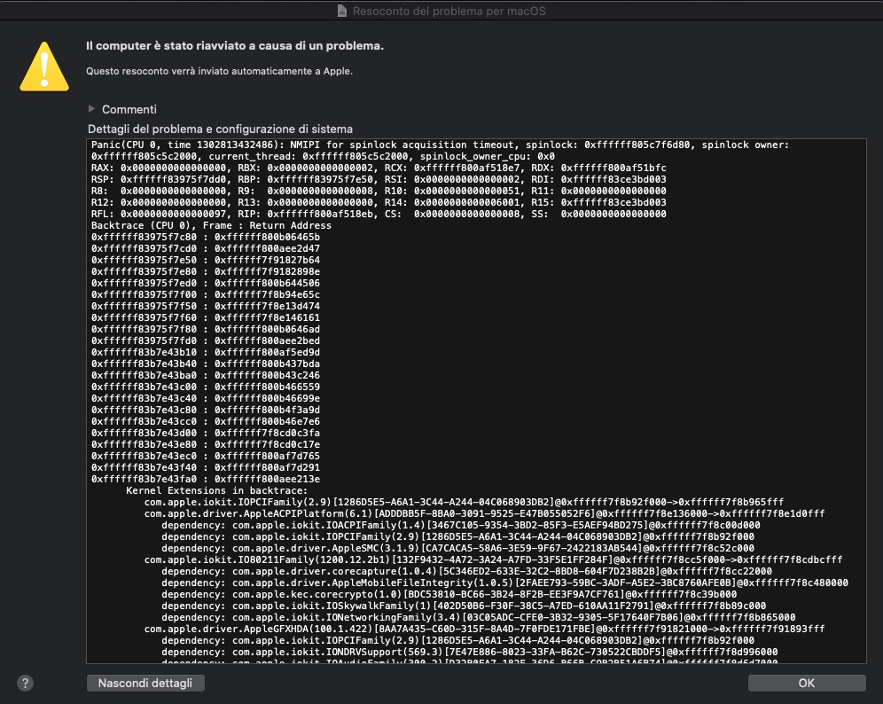Click 'Backtrace (CPU 0), Frame : Return Address'
883x704 pixels.
click(x=211, y=225)
